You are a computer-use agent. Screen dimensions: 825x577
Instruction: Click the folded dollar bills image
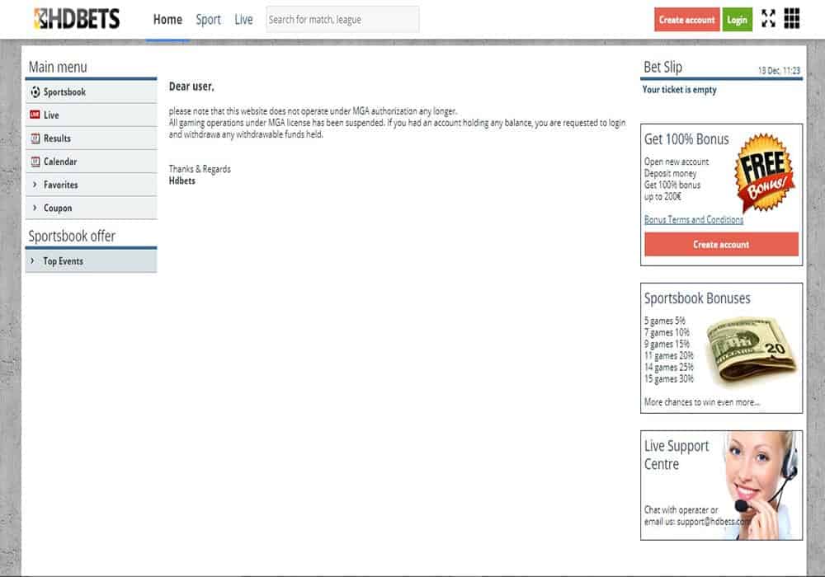[x=751, y=350]
